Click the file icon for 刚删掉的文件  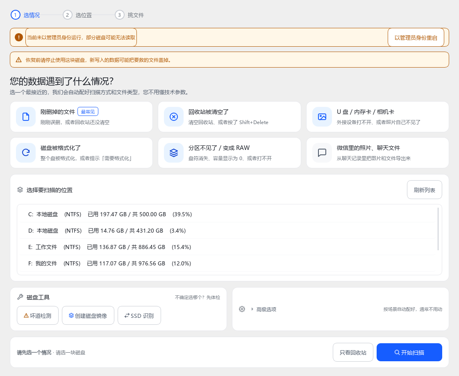click(26, 117)
